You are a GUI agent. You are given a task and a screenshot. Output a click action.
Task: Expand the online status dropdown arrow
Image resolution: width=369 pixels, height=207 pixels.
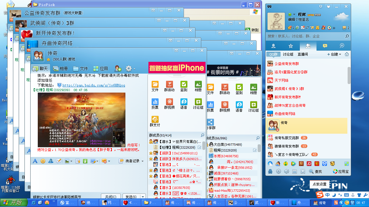coord(294,14)
